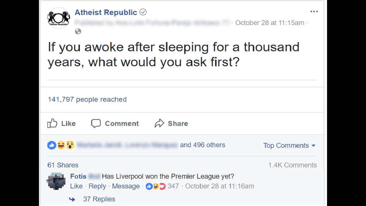Screen dimensions: 366x206
Task: Click the globe public-privacy icon
Action: pos(78,32)
